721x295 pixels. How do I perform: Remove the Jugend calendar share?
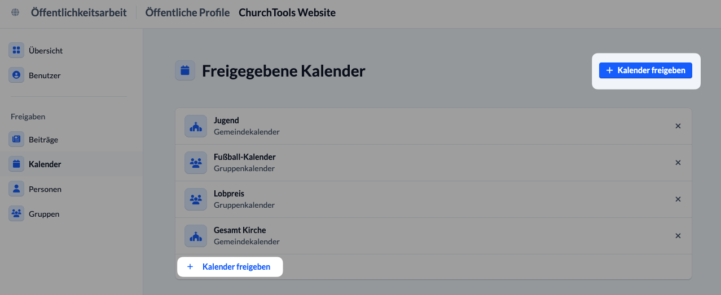tap(678, 126)
